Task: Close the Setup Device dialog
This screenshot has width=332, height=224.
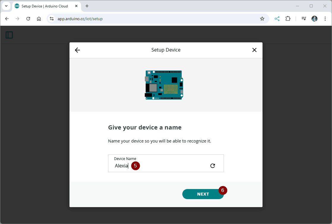Action: click(254, 50)
